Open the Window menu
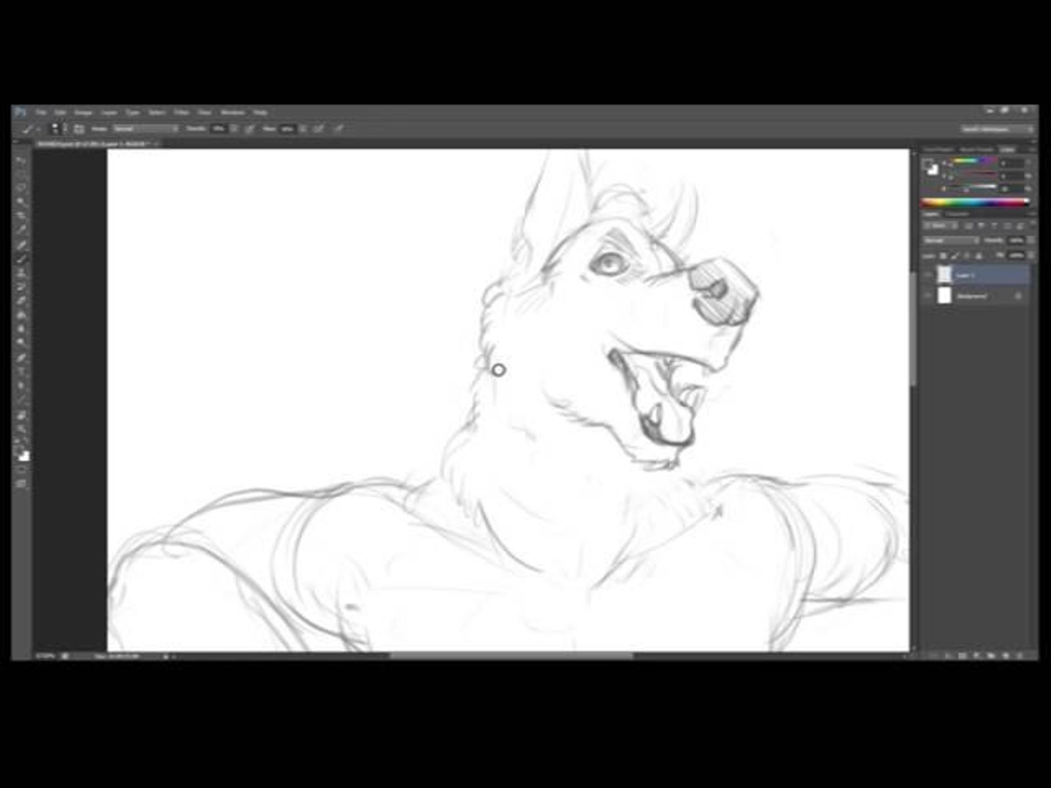1051x788 pixels. [233, 112]
